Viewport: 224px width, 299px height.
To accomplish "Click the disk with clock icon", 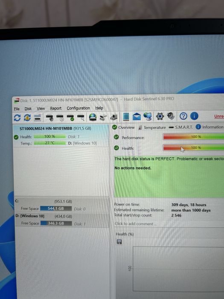I will click(60, 117).
